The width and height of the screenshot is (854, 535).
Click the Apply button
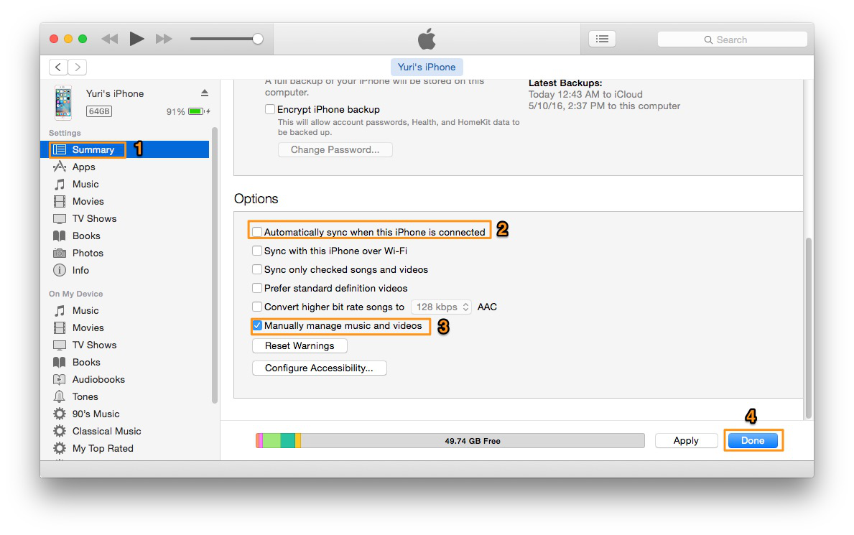pyautogui.click(x=686, y=441)
